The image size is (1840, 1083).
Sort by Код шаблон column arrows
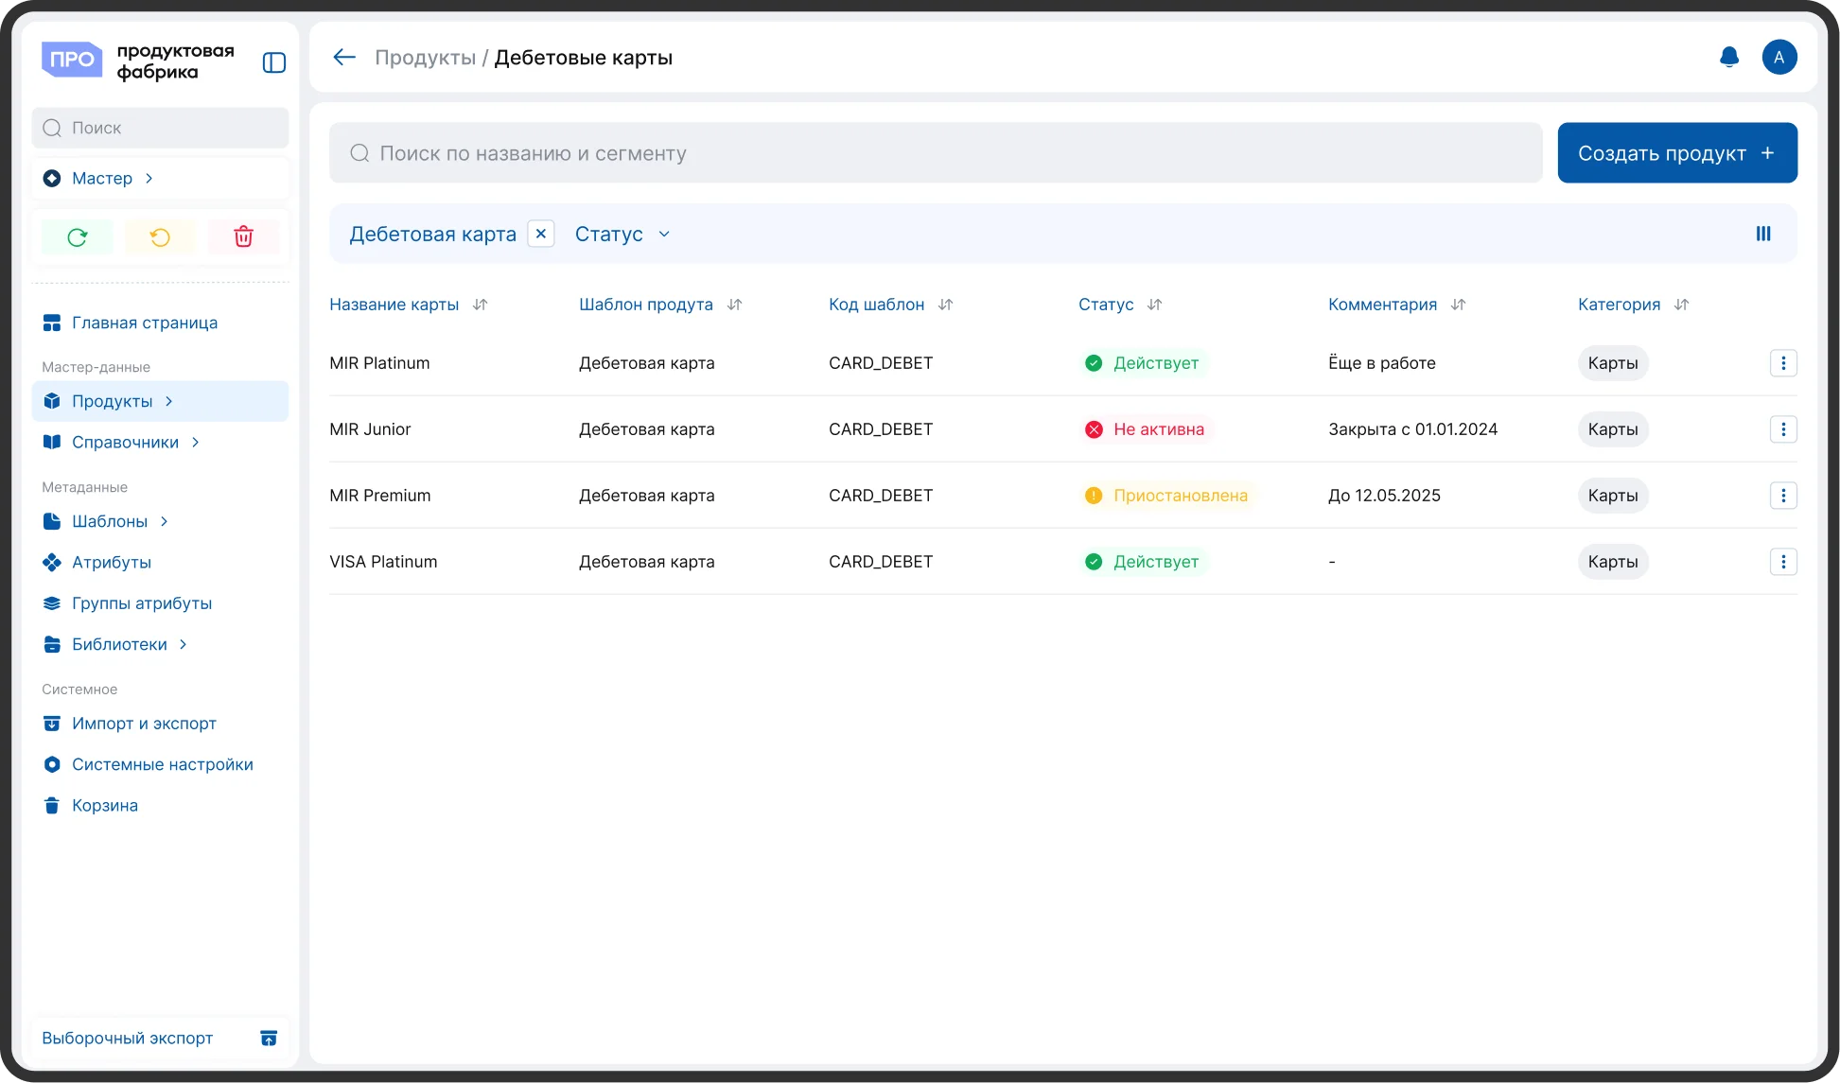coord(946,305)
